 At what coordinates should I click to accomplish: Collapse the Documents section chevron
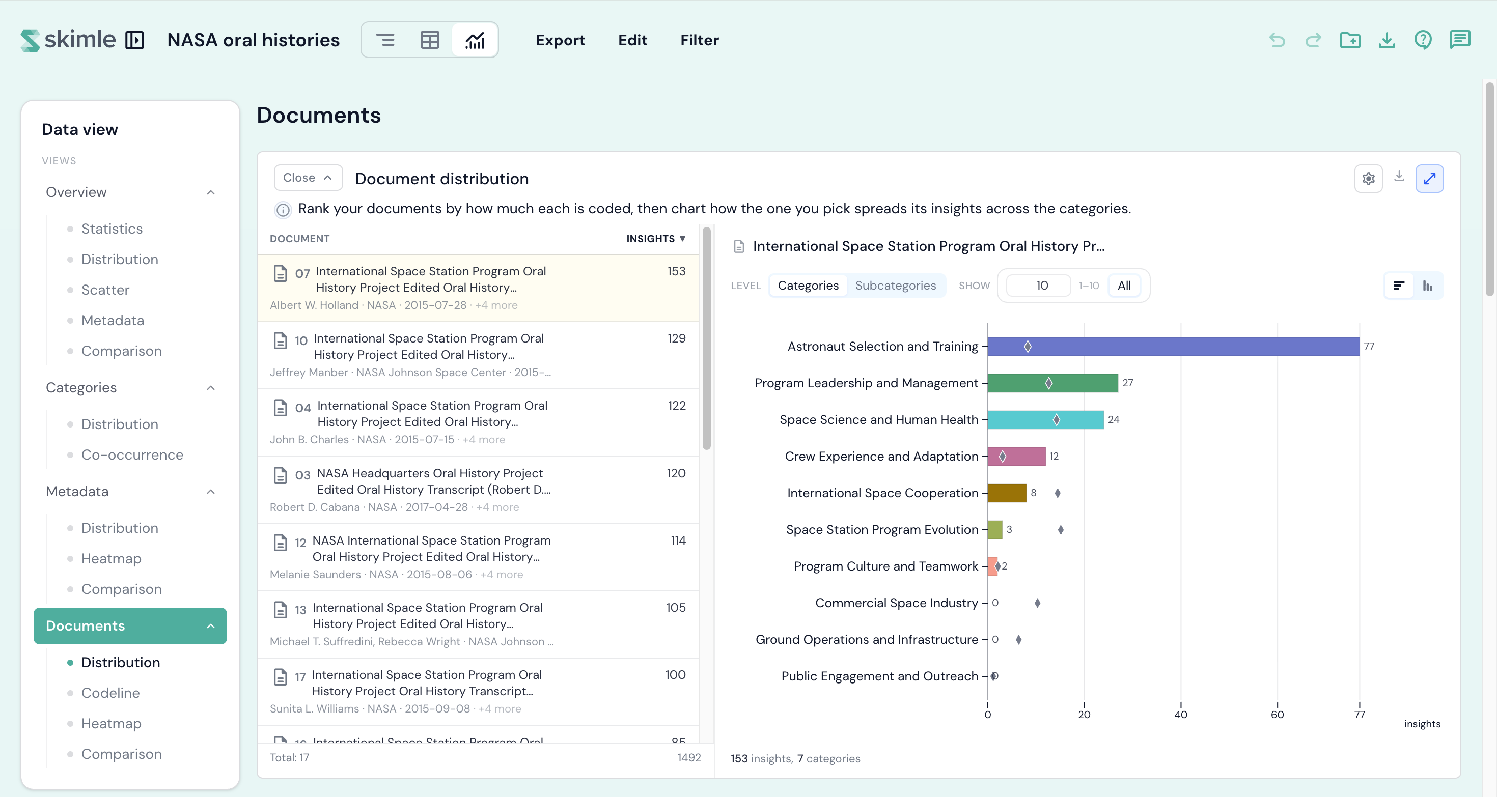[x=211, y=625]
